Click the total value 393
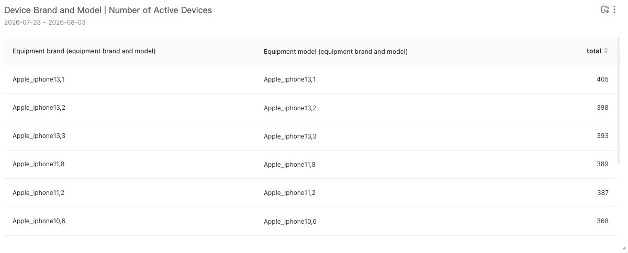 click(x=602, y=136)
